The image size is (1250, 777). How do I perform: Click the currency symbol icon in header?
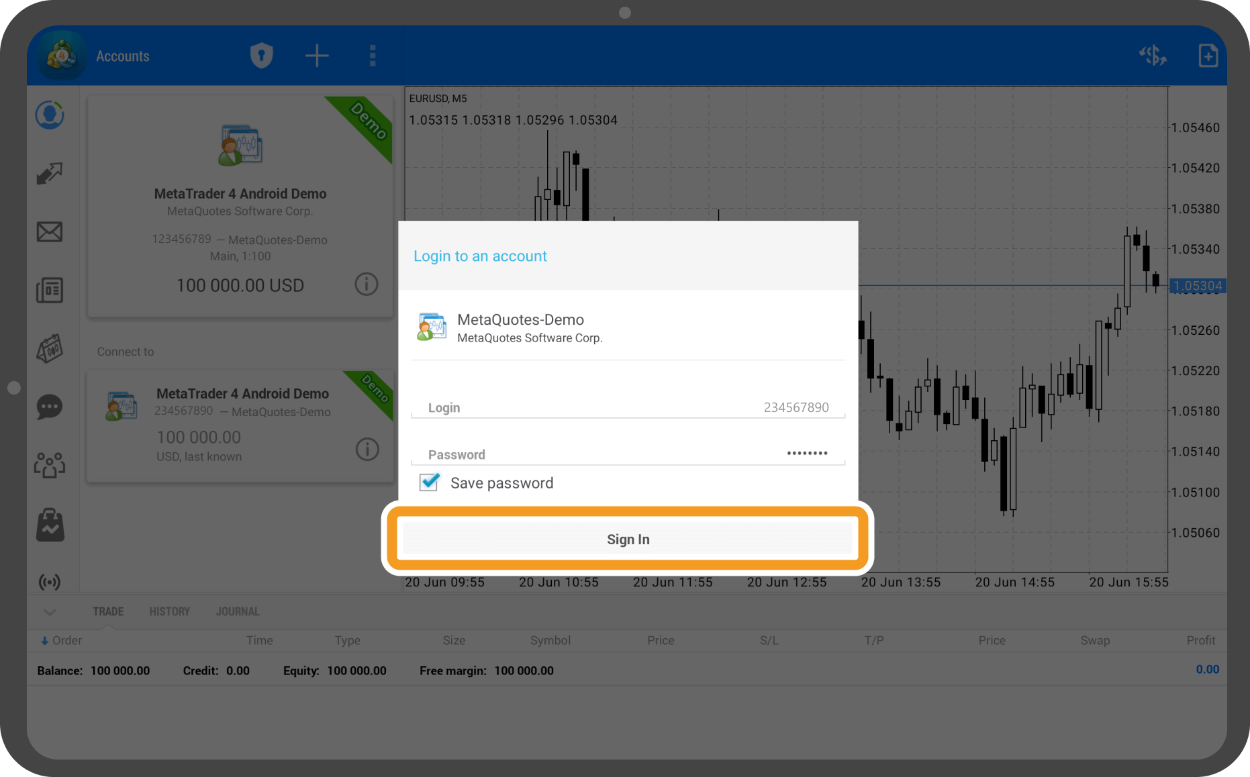point(1153,56)
